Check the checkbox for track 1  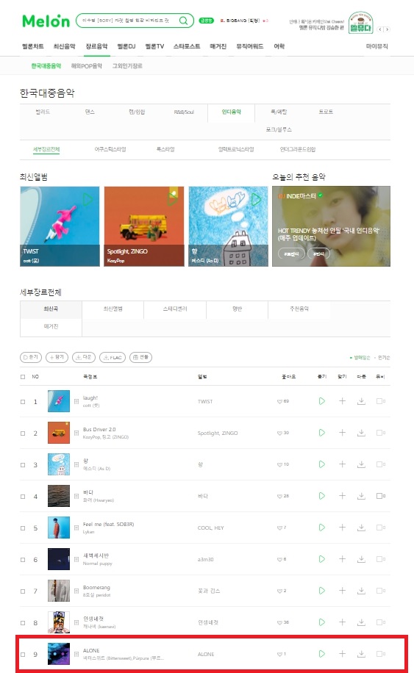coord(23,402)
